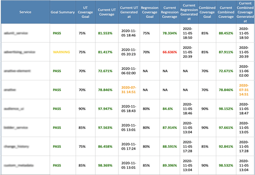Select the Current Regression Coverage header

[x=170, y=12]
